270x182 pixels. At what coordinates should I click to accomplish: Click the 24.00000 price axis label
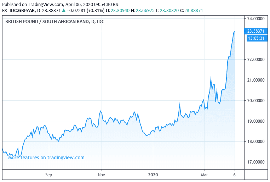[256, 18]
